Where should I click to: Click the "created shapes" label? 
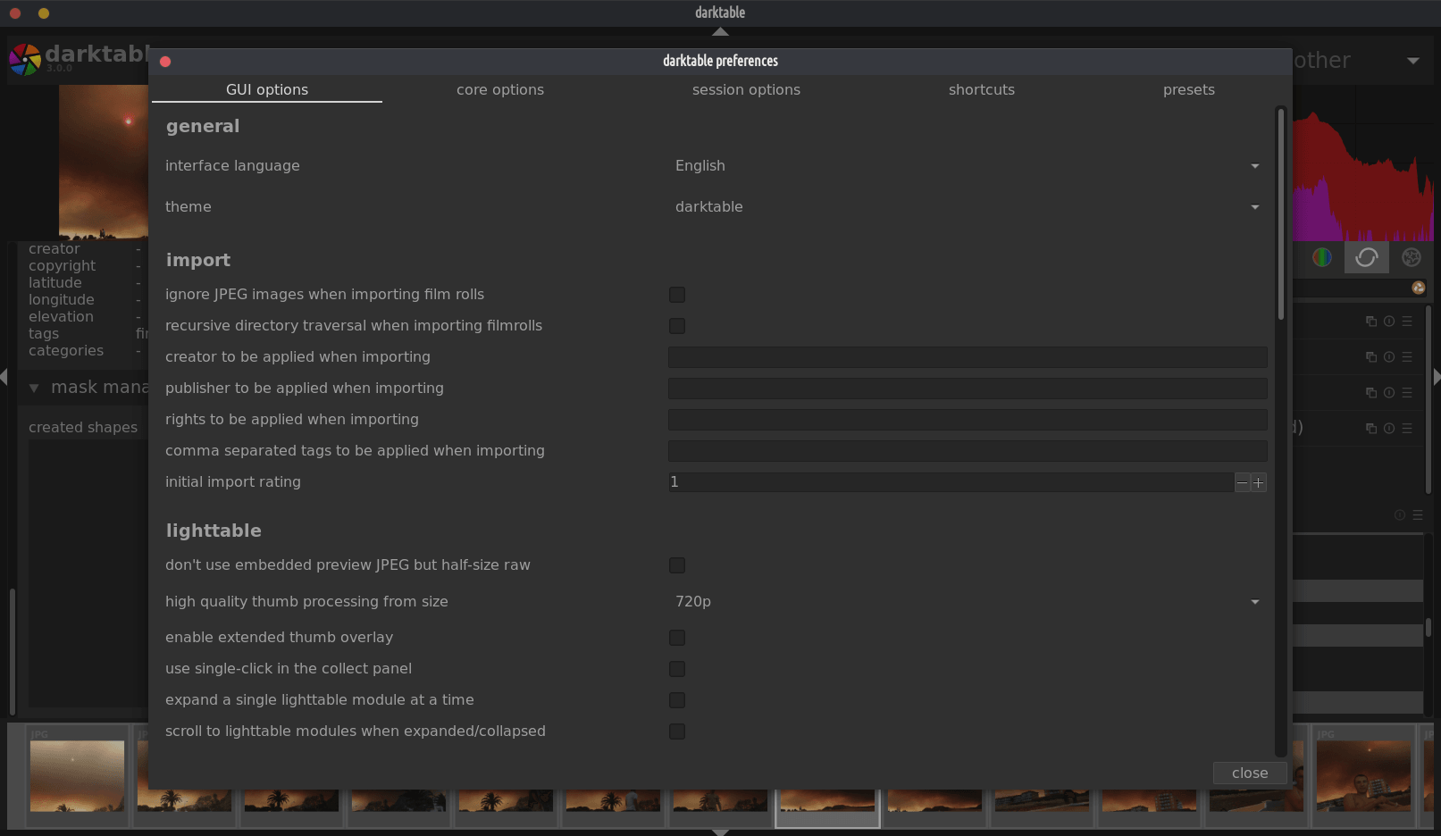83,428
